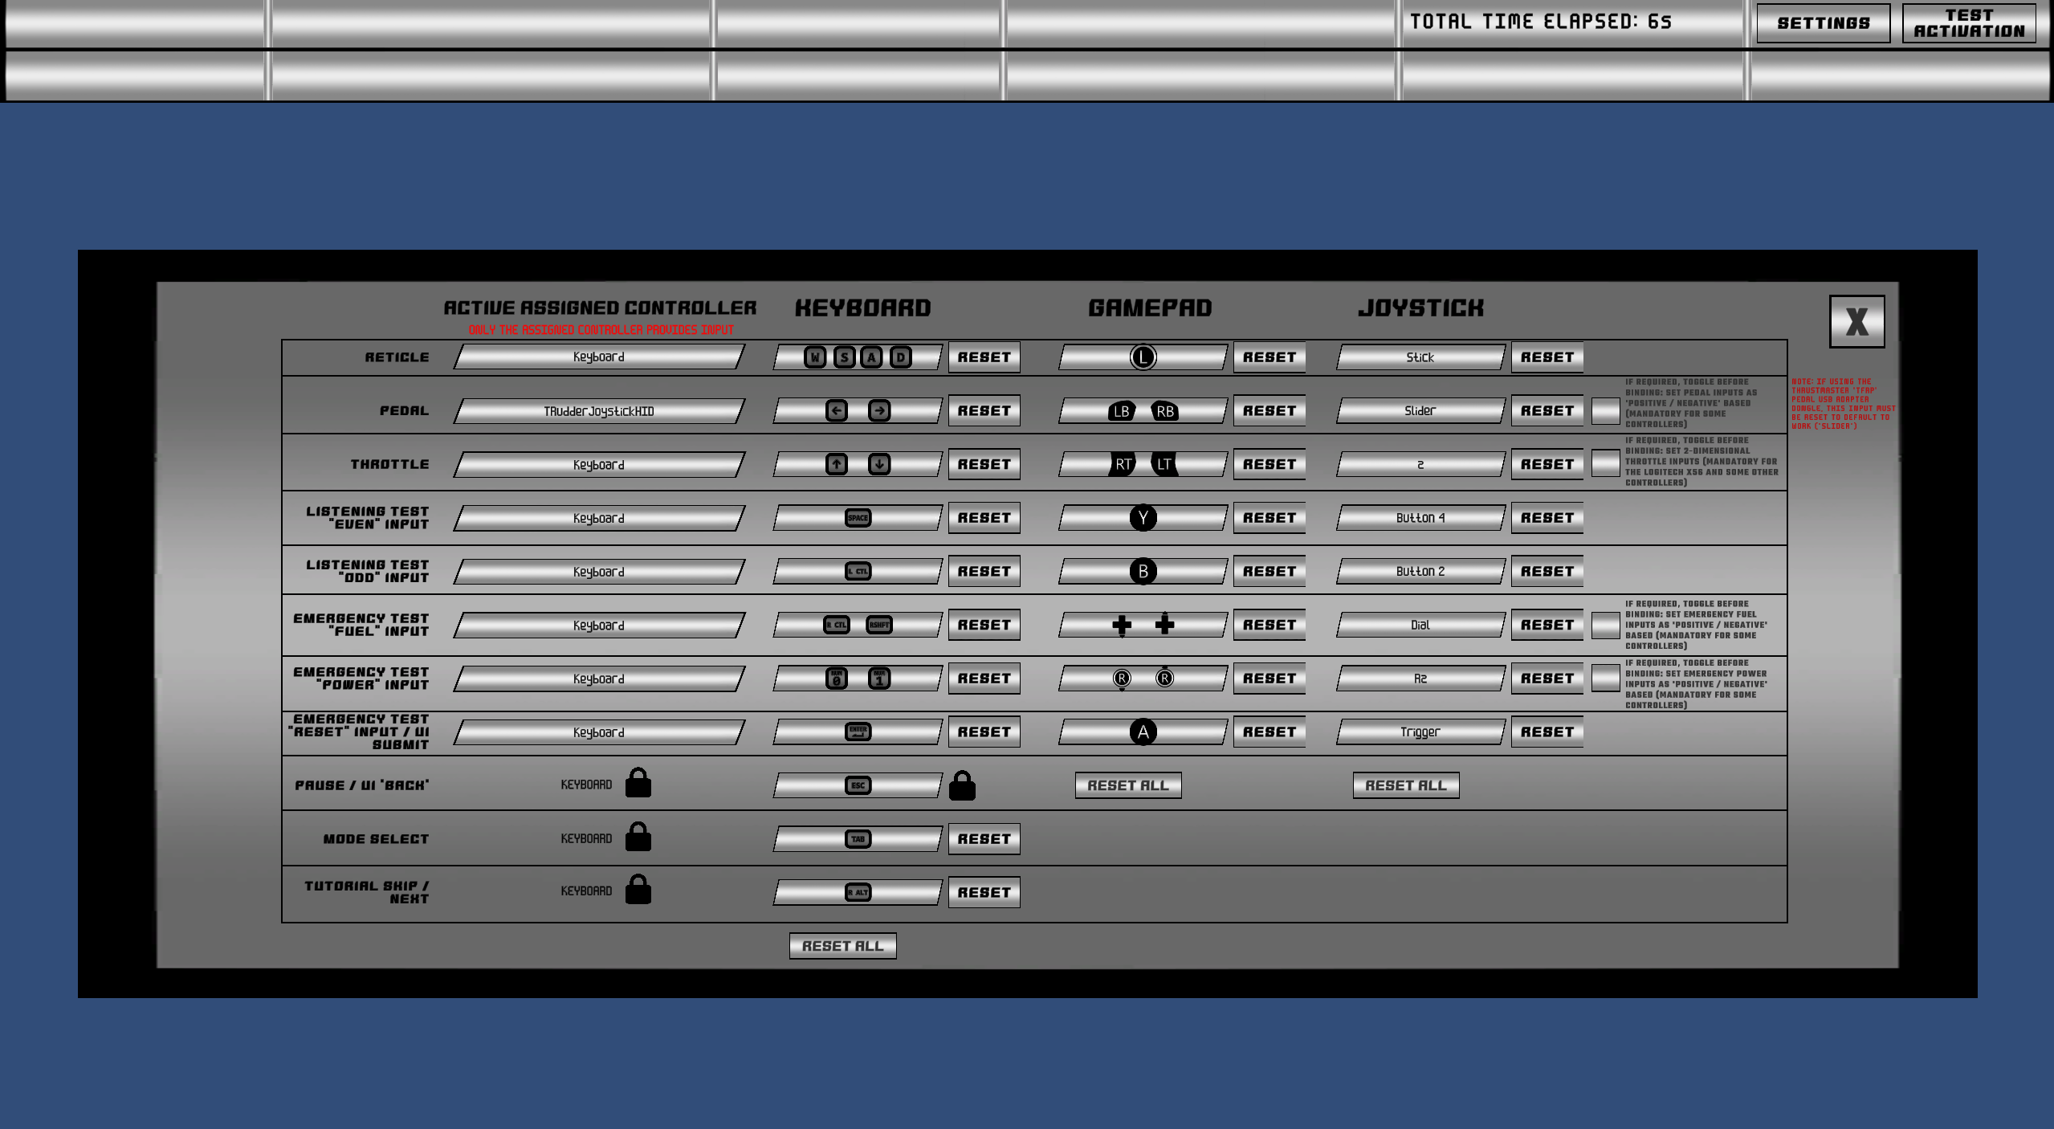Click the left stick gamepad binding for Reticle
Viewport: 2054px width, 1129px height.
1143,357
